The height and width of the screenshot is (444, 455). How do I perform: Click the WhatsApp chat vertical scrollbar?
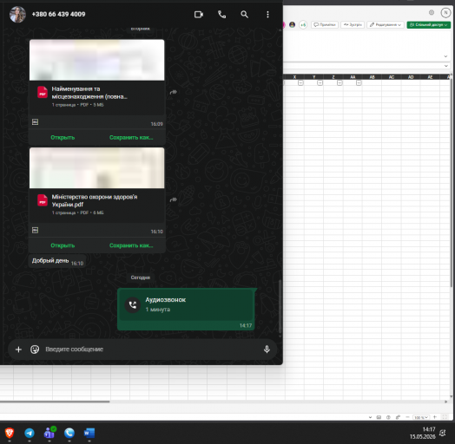point(280,306)
